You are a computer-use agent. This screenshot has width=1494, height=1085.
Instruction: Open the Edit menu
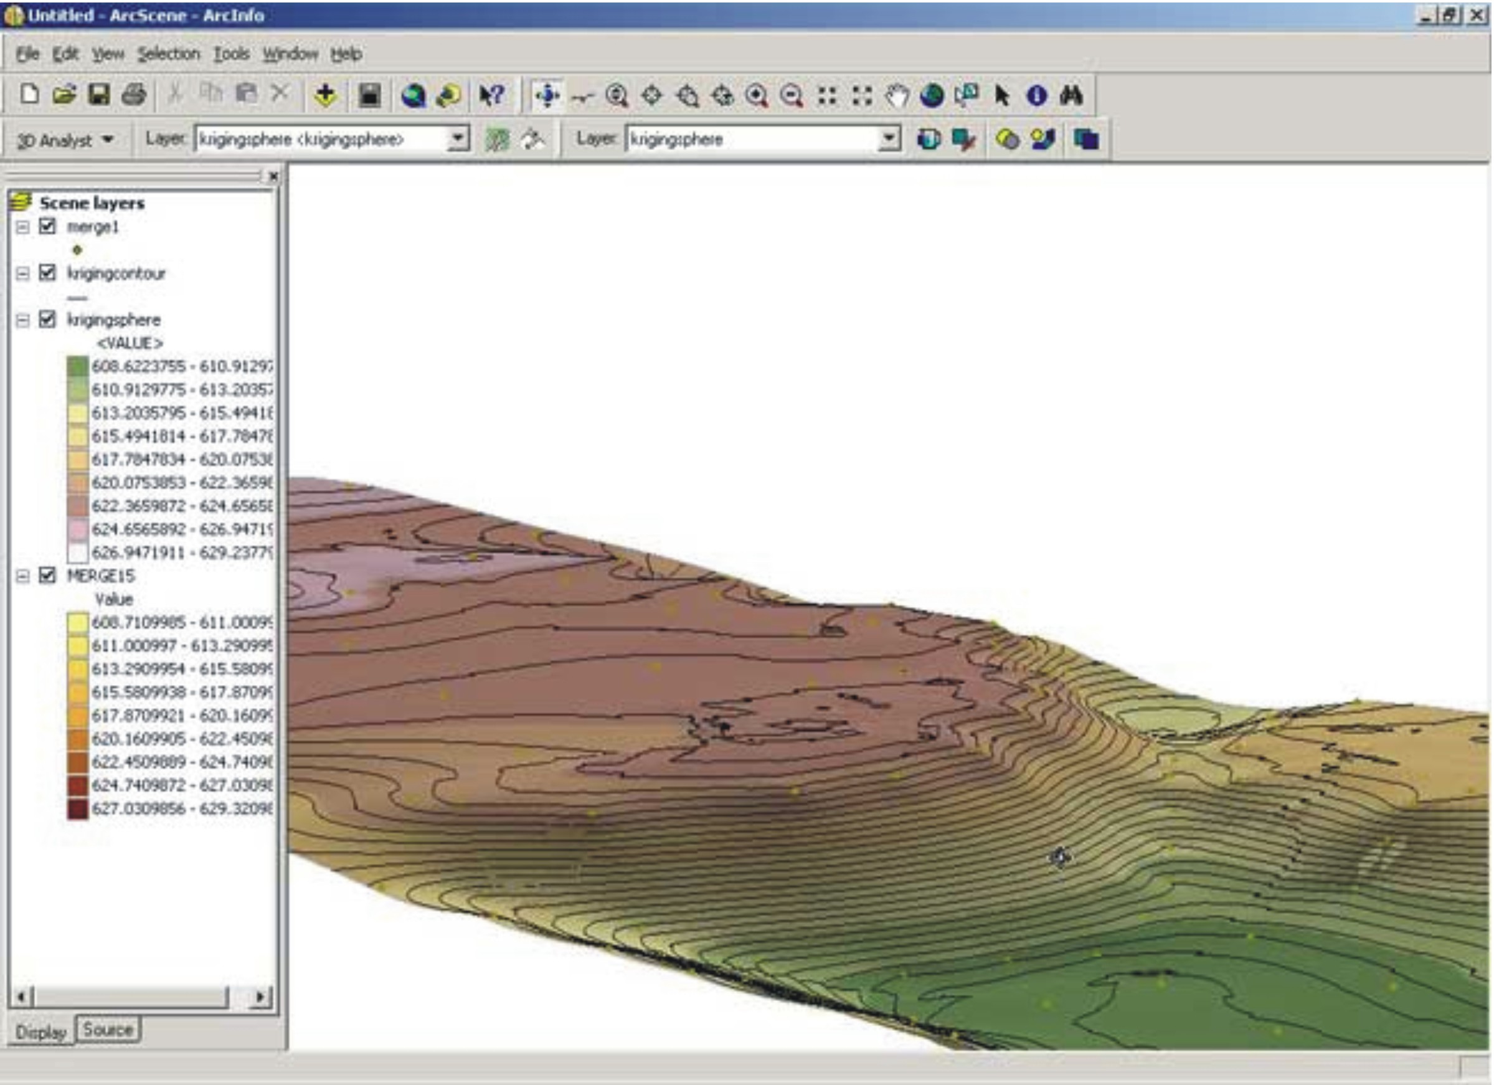(x=65, y=54)
